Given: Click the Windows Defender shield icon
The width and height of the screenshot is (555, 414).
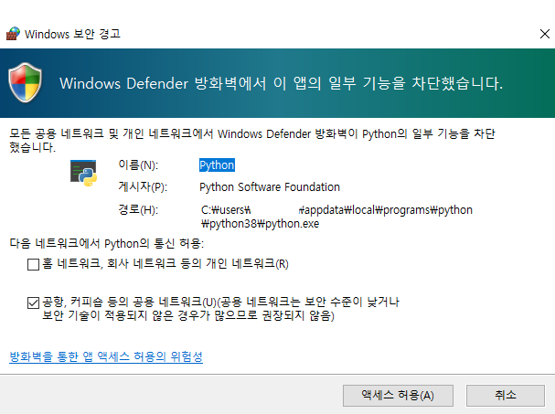Looking at the screenshot, I should (25, 82).
